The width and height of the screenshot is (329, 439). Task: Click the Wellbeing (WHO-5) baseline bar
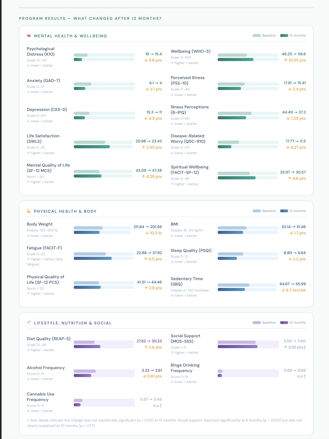232,55
